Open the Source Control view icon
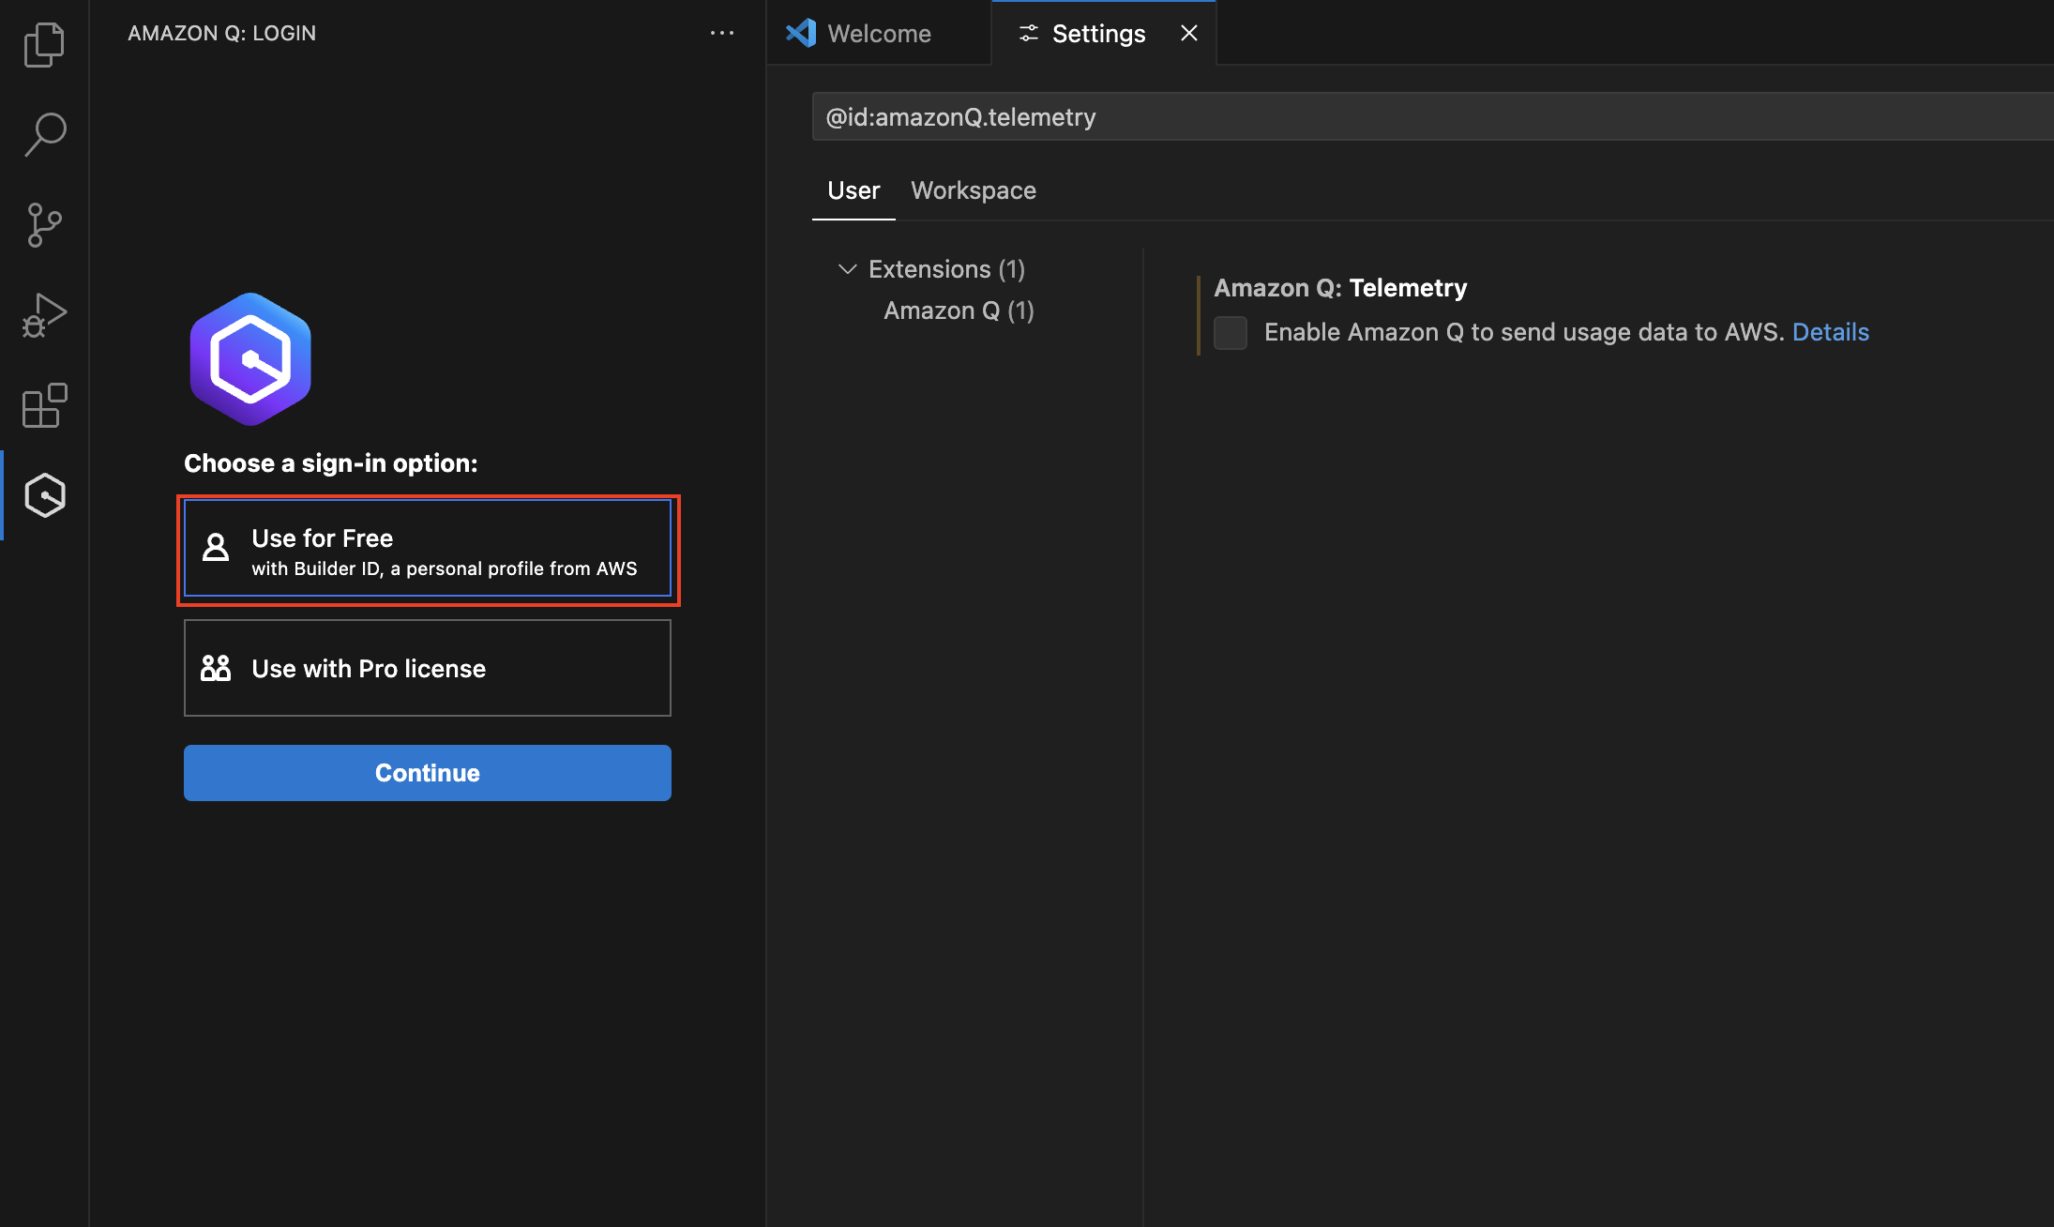The image size is (2054, 1227). point(44,224)
